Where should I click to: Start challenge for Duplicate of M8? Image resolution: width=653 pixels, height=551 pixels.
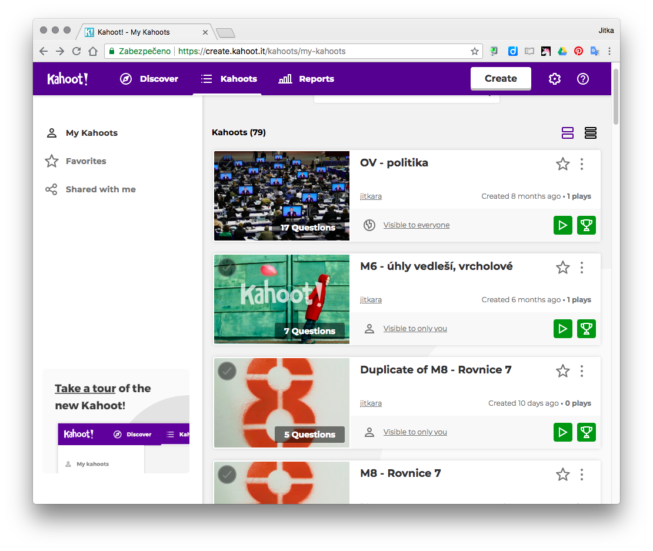(x=587, y=432)
